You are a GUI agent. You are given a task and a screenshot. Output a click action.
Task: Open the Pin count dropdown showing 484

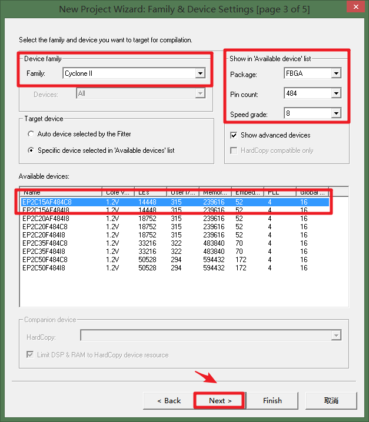click(313, 93)
